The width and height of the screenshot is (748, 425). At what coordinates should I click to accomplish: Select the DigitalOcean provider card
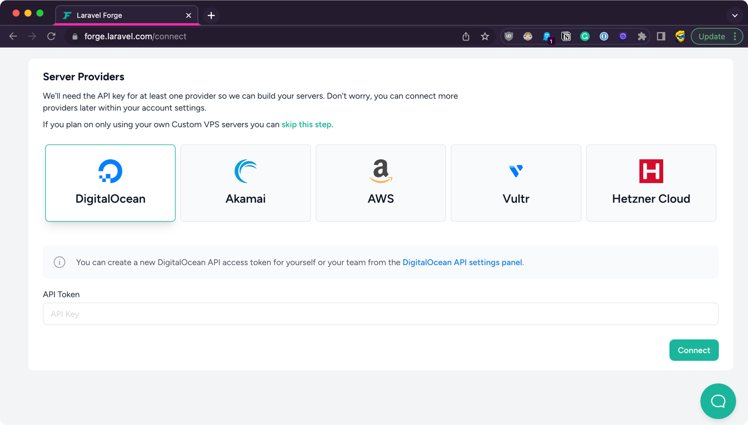(x=110, y=183)
